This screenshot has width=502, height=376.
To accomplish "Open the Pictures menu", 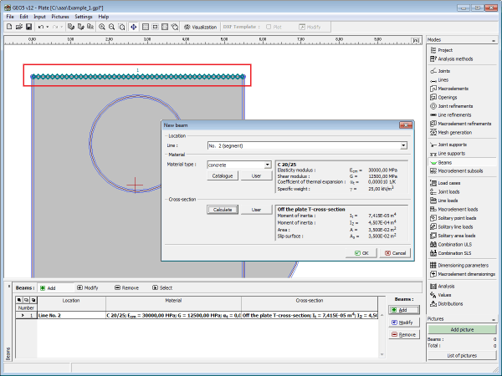I will tap(60, 16).
